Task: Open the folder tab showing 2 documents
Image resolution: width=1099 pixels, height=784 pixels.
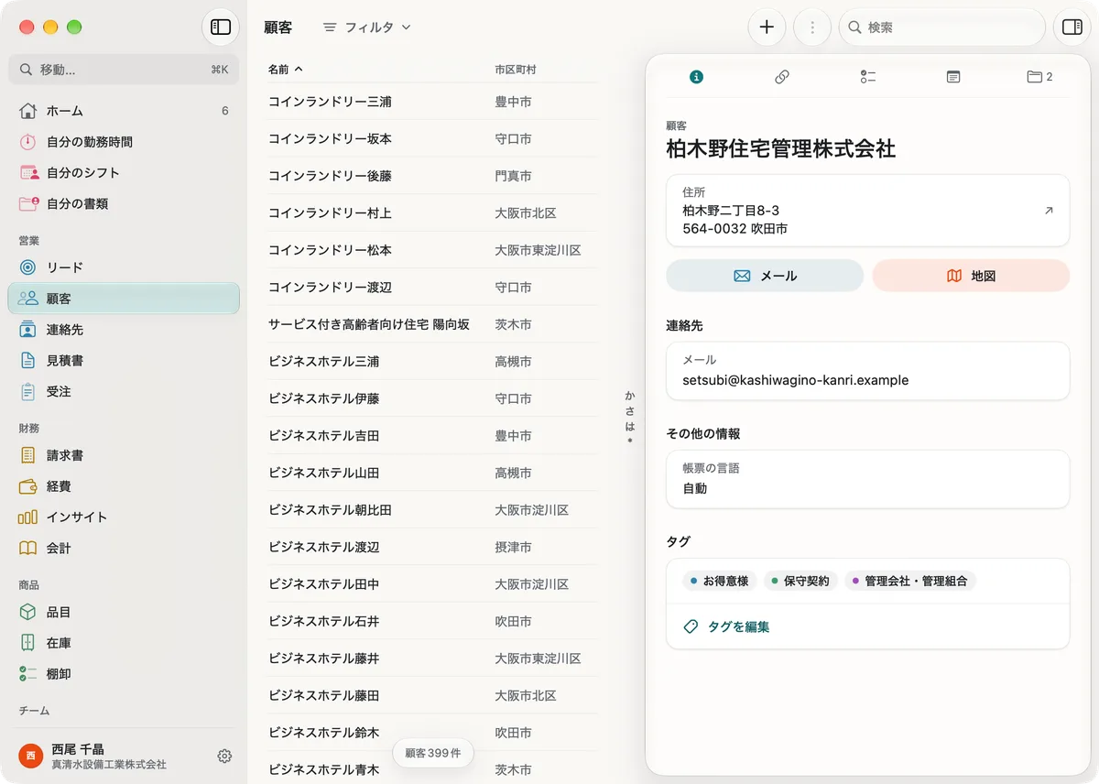Action: [x=1039, y=77]
